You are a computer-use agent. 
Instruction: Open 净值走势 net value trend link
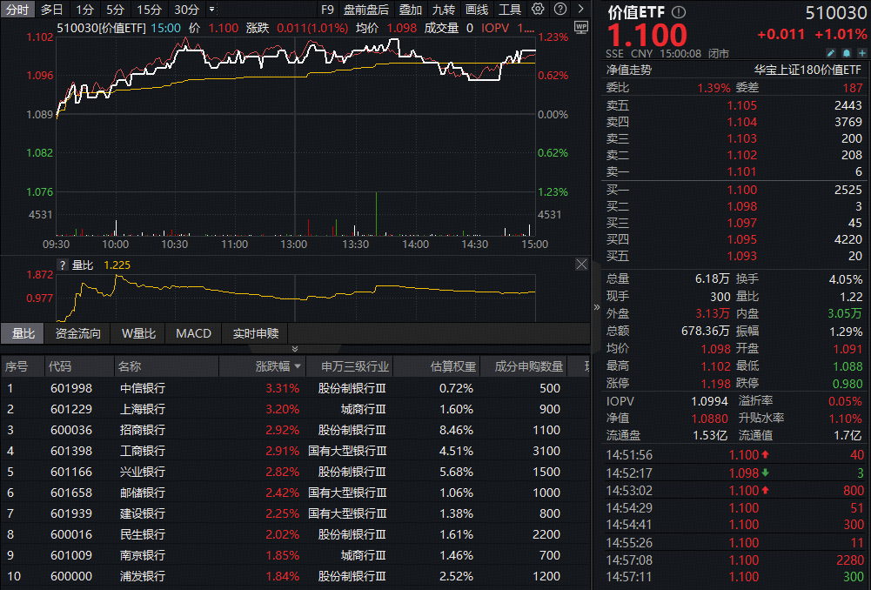pos(629,70)
